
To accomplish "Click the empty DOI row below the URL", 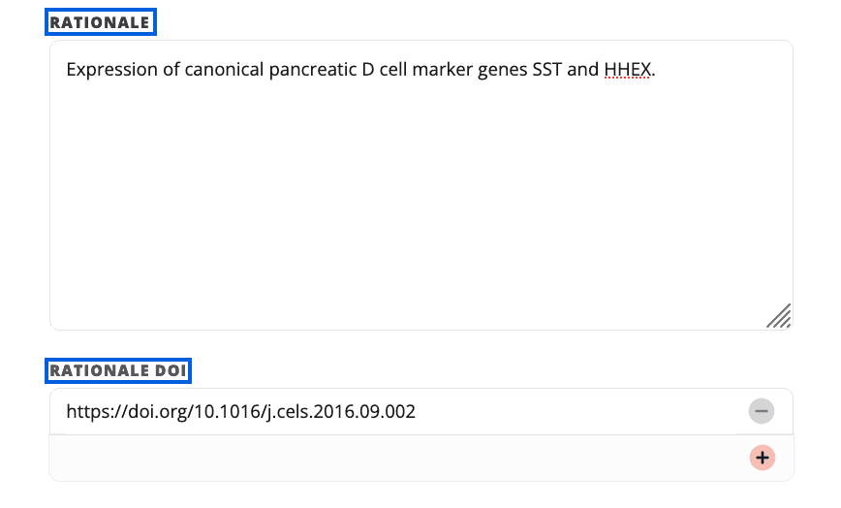I will 388,458.
